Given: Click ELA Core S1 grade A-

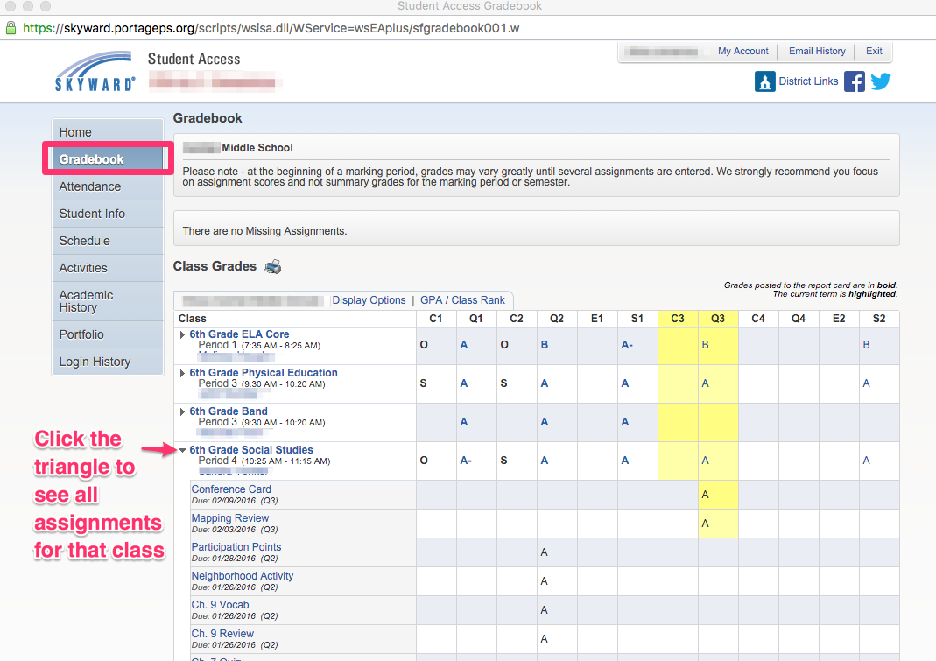Looking at the screenshot, I should (x=627, y=345).
